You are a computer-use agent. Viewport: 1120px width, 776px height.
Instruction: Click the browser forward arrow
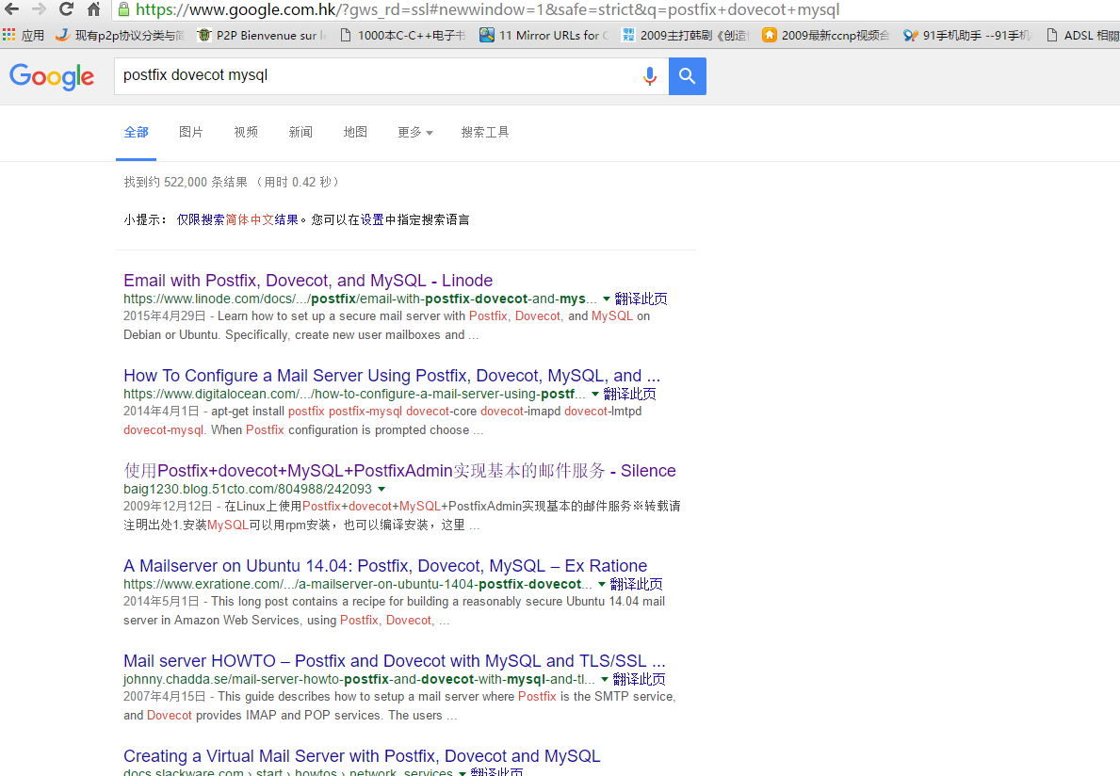(39, 9)
